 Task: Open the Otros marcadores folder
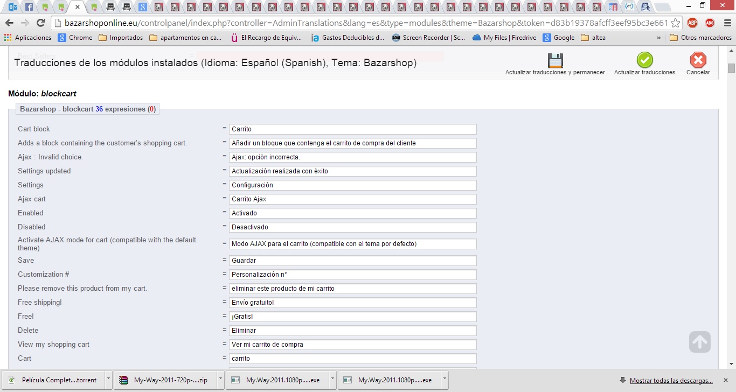coord(700,38)
